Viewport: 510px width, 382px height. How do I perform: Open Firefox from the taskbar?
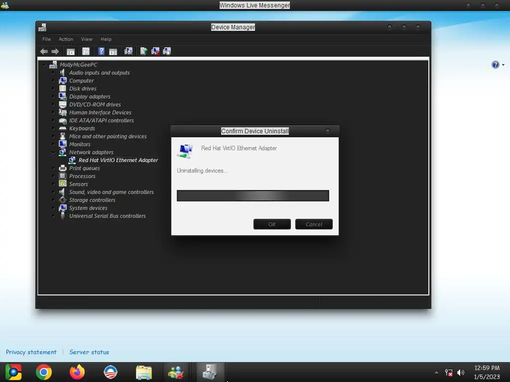77,372
